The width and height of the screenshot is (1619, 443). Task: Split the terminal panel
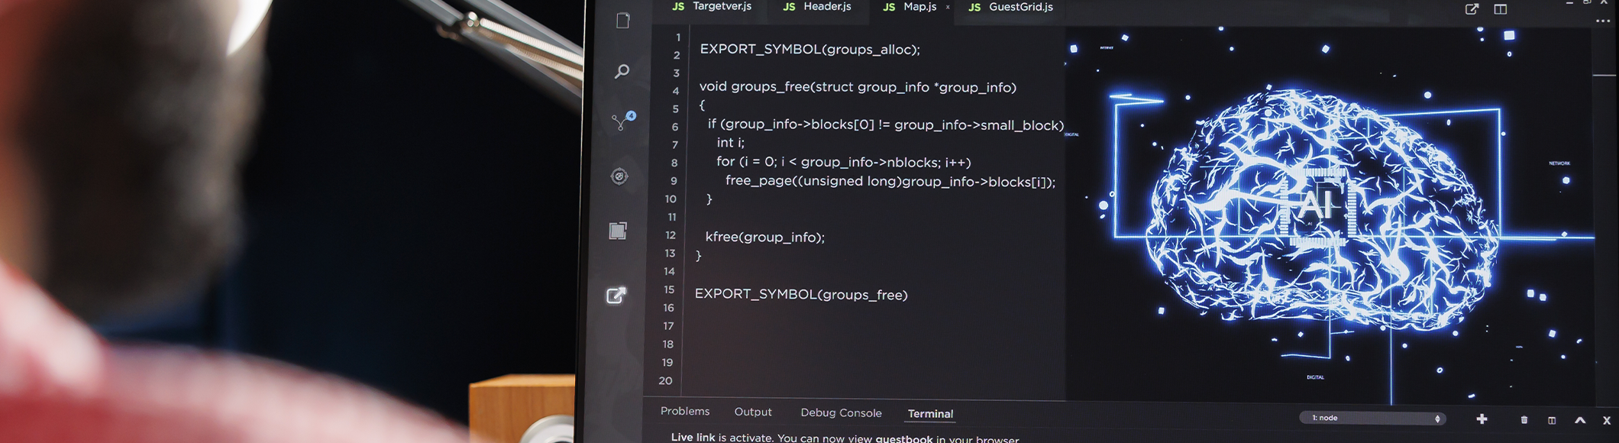tap(1552, 420)
